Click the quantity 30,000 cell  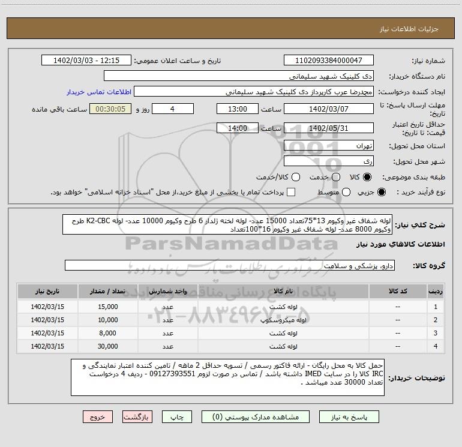tap(107, 347)
